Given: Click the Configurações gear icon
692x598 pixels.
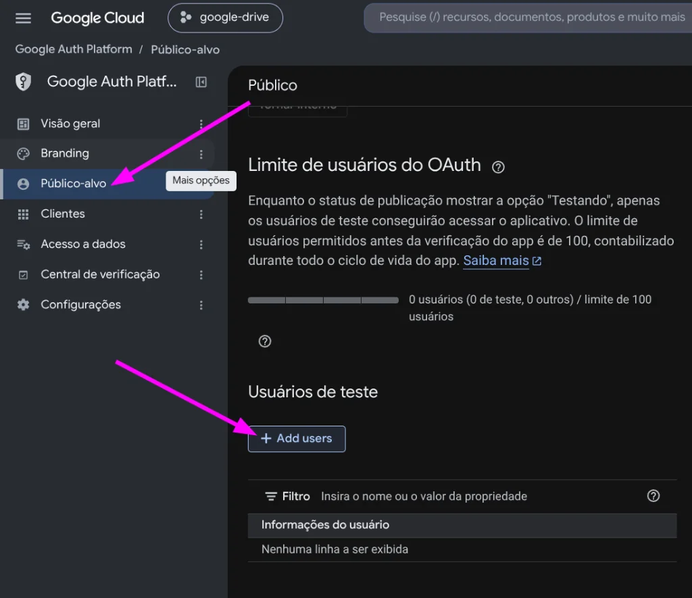Looking at the screenshot, I should 23,305.
